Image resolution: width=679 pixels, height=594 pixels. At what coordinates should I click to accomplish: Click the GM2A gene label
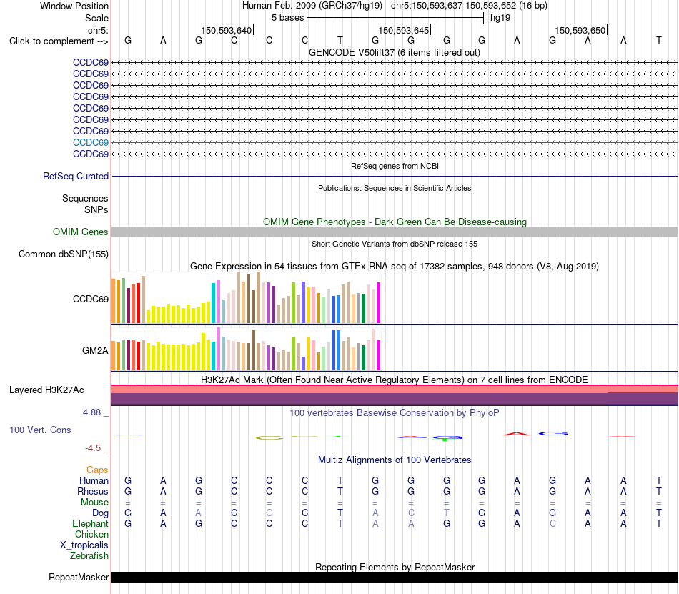[95, 351]
